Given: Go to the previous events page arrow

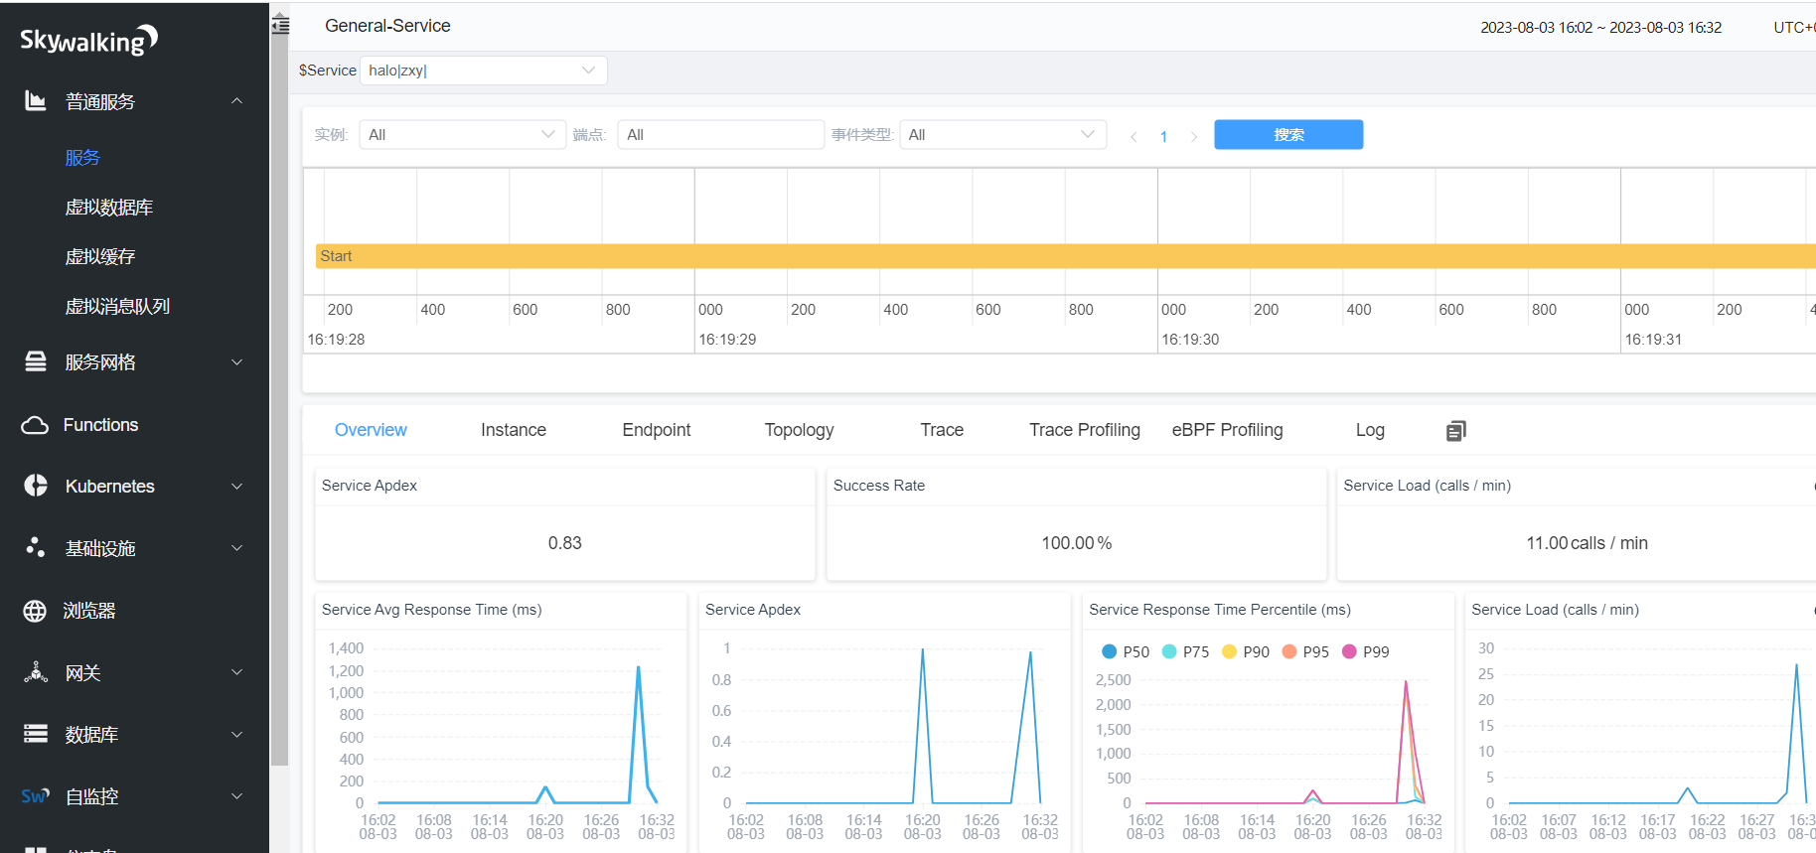Looking at the screenshot, I should click(1134, 136).
